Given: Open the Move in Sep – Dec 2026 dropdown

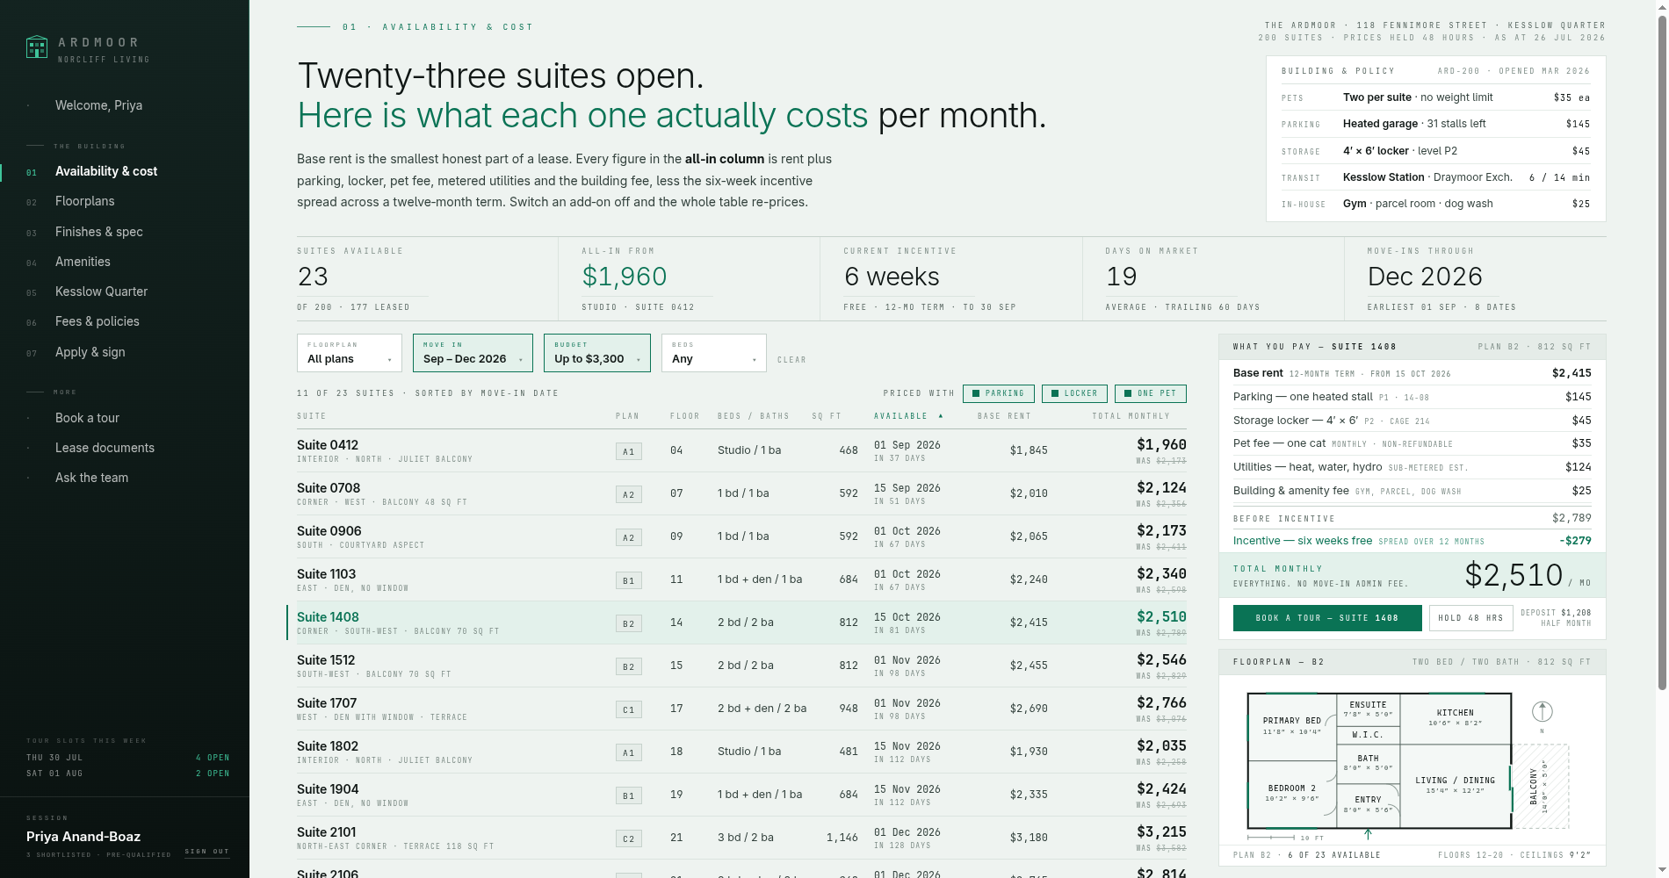Looking at the screenshot, I should click(x=473, y=353).
